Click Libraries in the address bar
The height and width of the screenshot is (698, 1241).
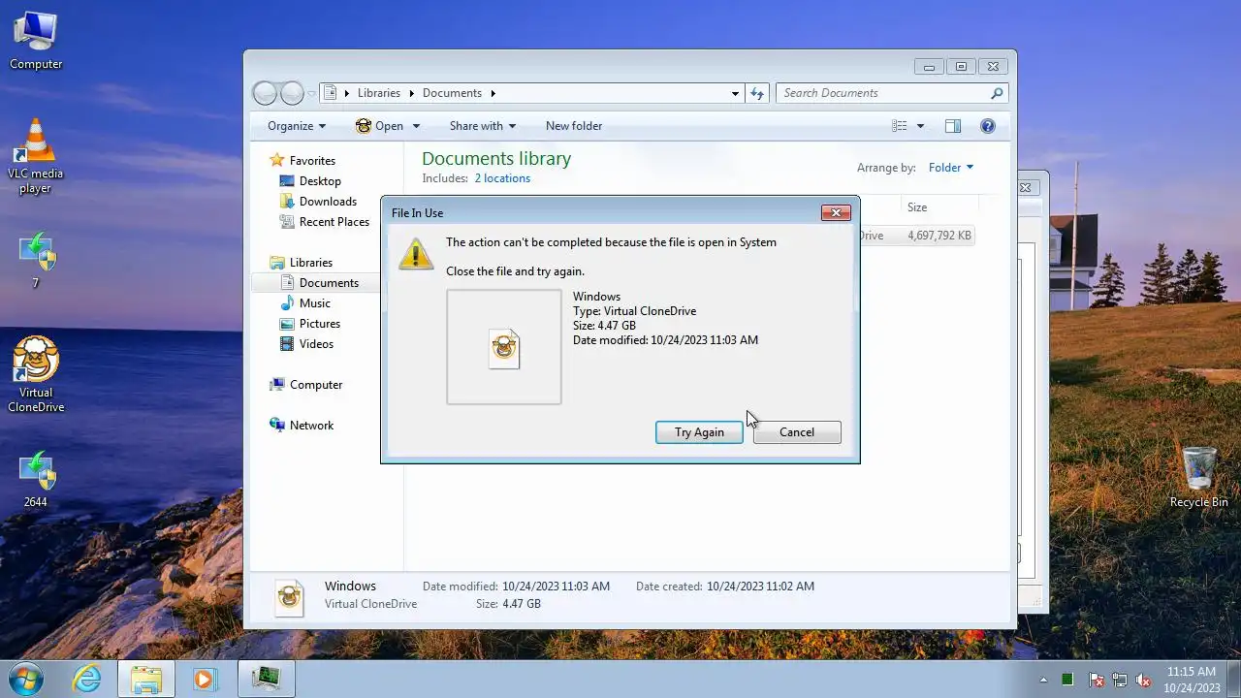coord(378,93)
